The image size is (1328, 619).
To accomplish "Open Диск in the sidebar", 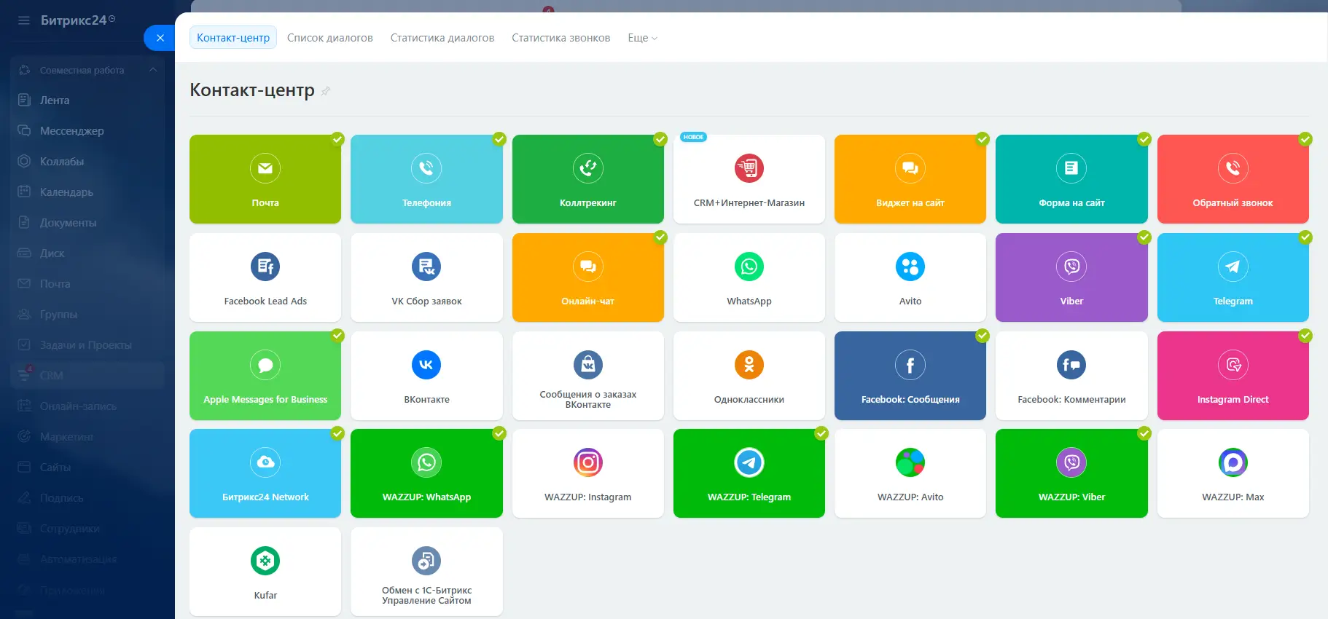I will click(x=87, y=253).
